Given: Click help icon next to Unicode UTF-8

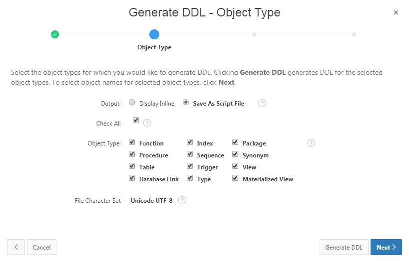Looking at the screenshot, I should [182, 200].
